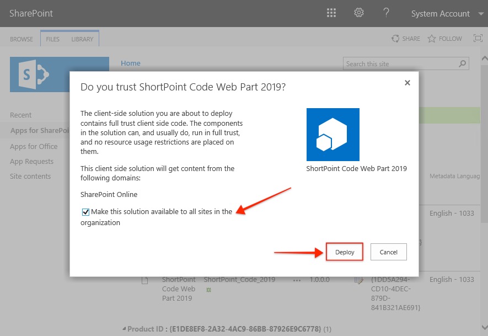Viewport: 488px width, 336px height.
Task: Open Recent in left navigation
Action: click(20, 115)
